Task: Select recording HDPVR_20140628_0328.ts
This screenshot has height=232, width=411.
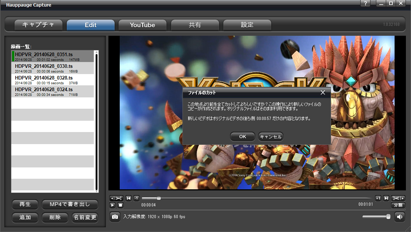Action: 53,80
